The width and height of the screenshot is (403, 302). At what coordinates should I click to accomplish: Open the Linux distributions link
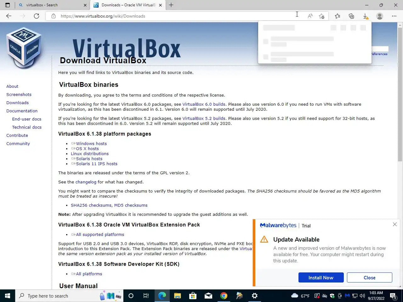[90, 154]
